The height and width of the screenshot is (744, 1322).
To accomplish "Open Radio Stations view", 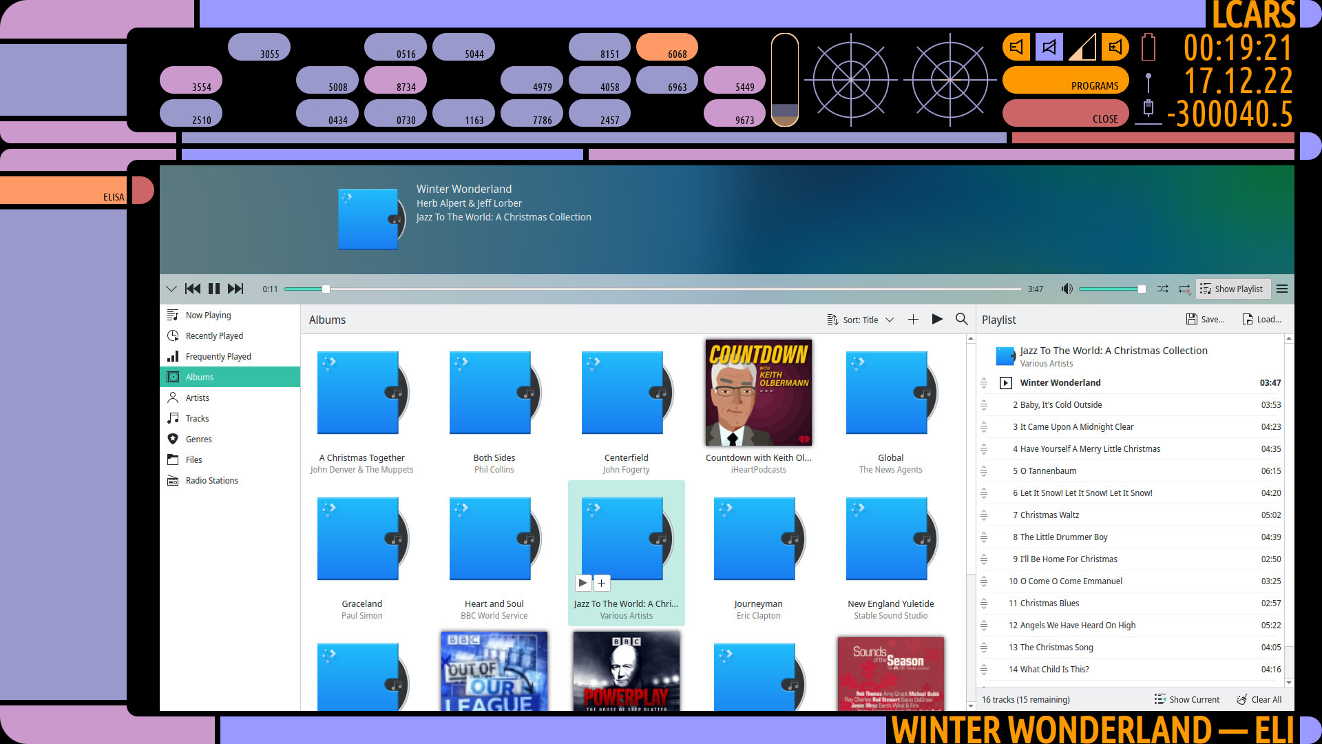I will [211, 480].
